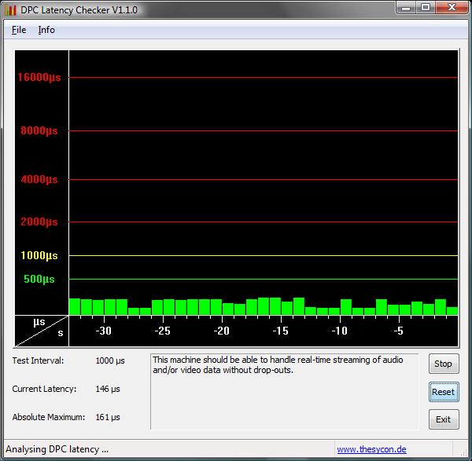Click the -30 time axis label

click(x=104, y=331)
